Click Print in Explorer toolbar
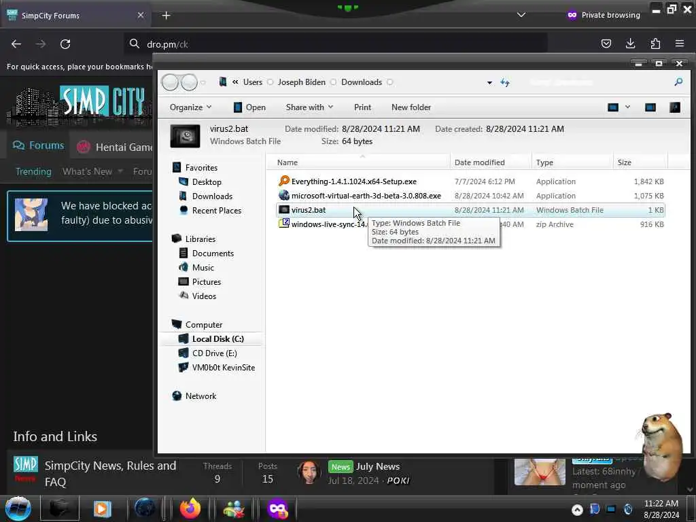 point(362,107)
